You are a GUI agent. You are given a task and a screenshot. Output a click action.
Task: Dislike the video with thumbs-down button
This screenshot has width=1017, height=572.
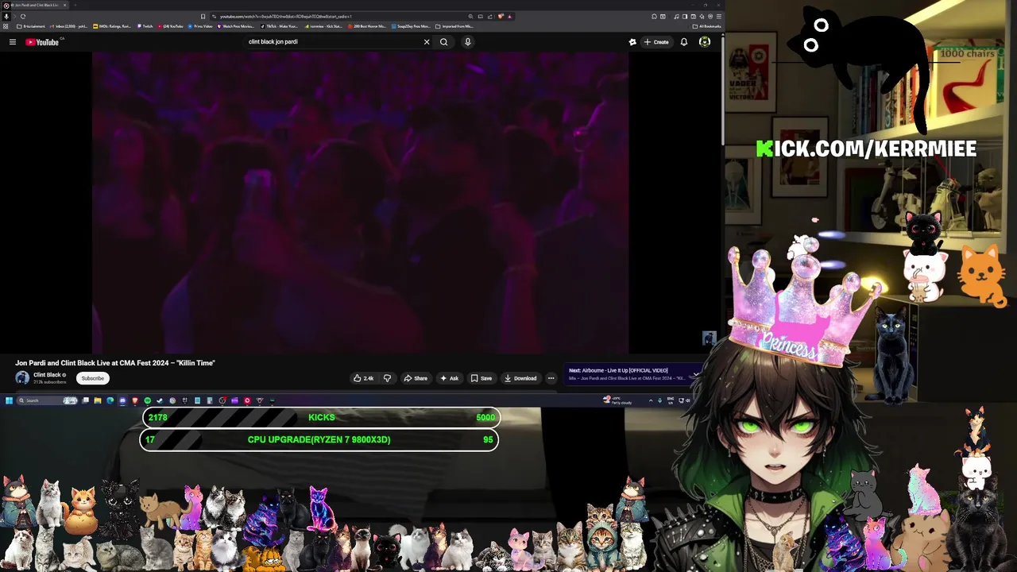pyautogui.click(x=387, y=378)
